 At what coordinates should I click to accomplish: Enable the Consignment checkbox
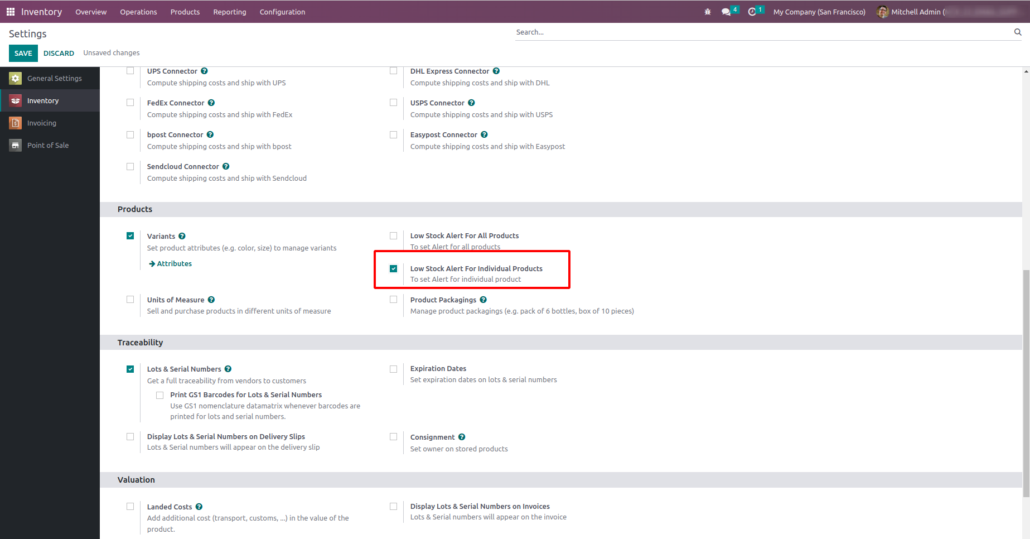pos(394,437)
